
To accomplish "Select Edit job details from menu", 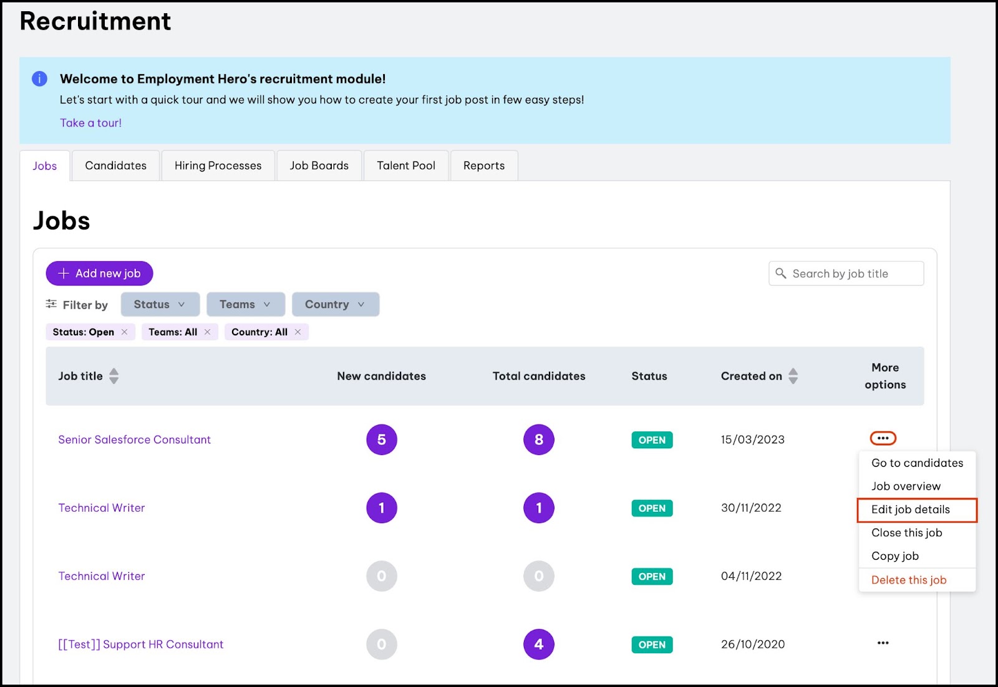I will click(910, 509).
